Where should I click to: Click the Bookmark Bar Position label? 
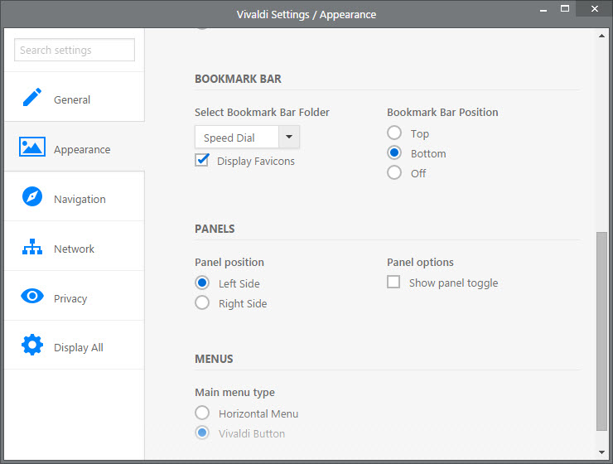(442, 113)
